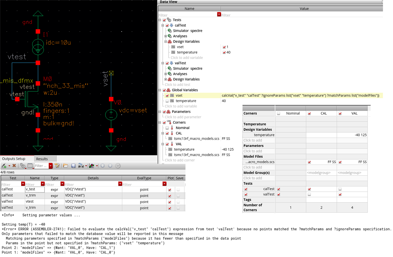The height and width of the screenshot is (257, 393).
Task: Expand Design Variables under valTest
Action: tap(165, 79)
